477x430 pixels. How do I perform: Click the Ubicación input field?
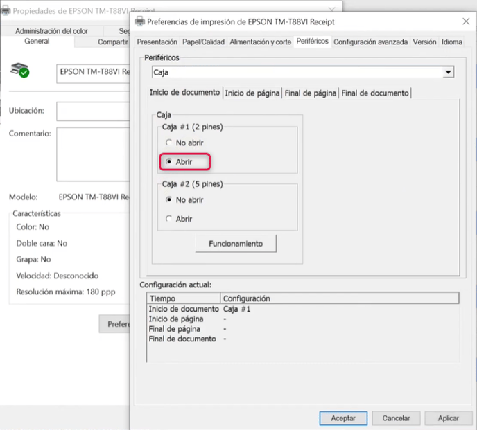point(93,111)
